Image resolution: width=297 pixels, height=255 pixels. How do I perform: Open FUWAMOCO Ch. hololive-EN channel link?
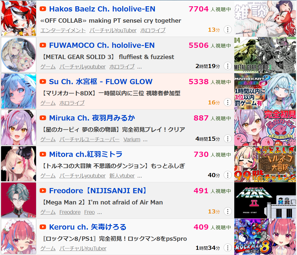coord(102,45)
